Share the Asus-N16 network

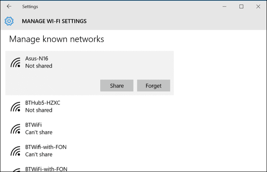click(x=117, y=86)
